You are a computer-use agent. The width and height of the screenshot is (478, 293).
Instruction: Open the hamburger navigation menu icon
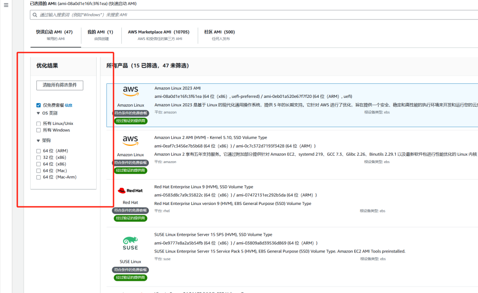click(6, 5)
